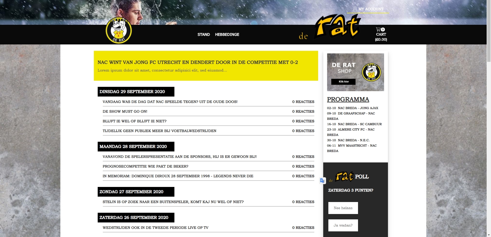Click '0 reacties' for the Steijn article
The image size is (491, 237).
coord(303,202)
